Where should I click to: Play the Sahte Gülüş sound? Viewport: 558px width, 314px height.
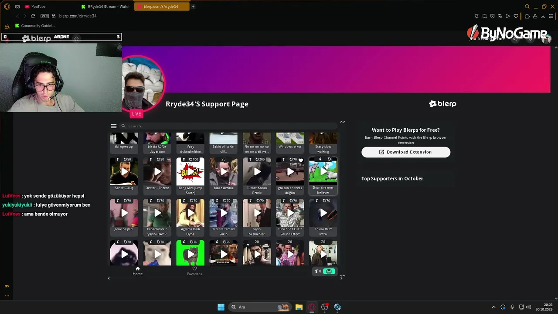coord(124,172)
